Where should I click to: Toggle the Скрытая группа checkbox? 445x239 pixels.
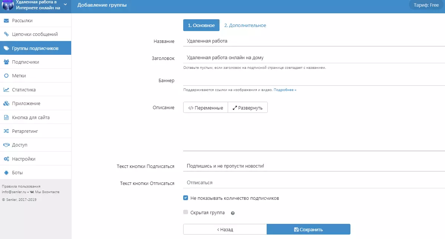[185, 212]
